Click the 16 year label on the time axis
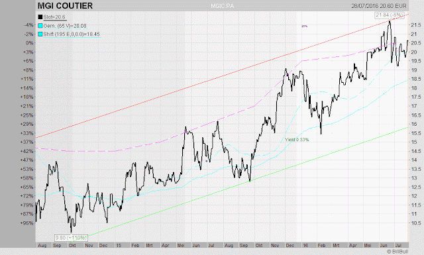Screen dimensions: 424x255 305,245
